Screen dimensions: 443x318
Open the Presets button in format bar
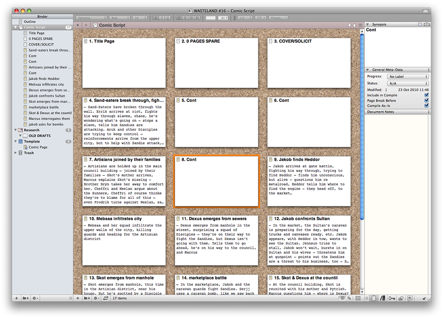pyautogui.click(x=279, y=18)
